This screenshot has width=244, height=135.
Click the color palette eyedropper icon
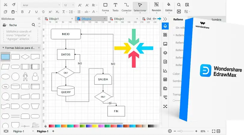point(45,126)
